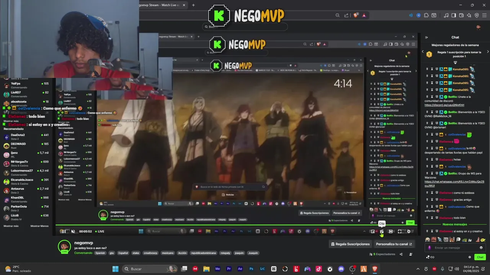Click the Regala Suscripciones button

(x=350, y=244)
